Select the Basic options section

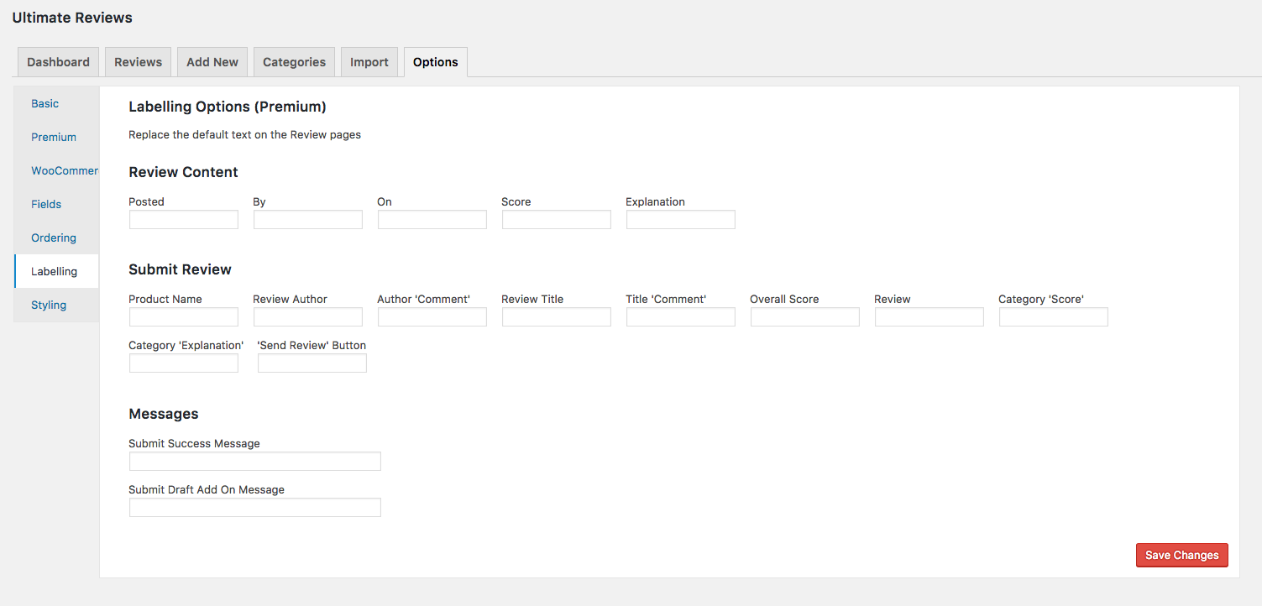(45, 104)
